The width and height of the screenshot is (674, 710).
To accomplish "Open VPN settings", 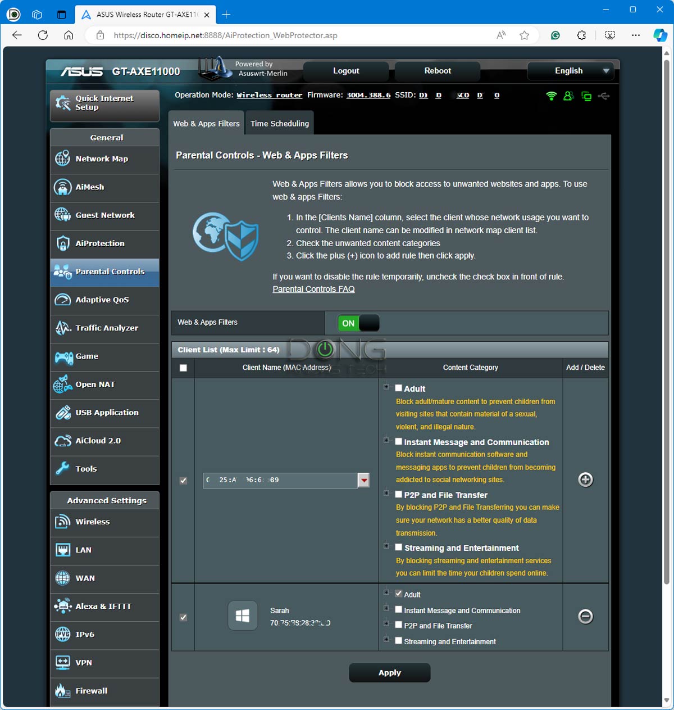I will (104, 663).
